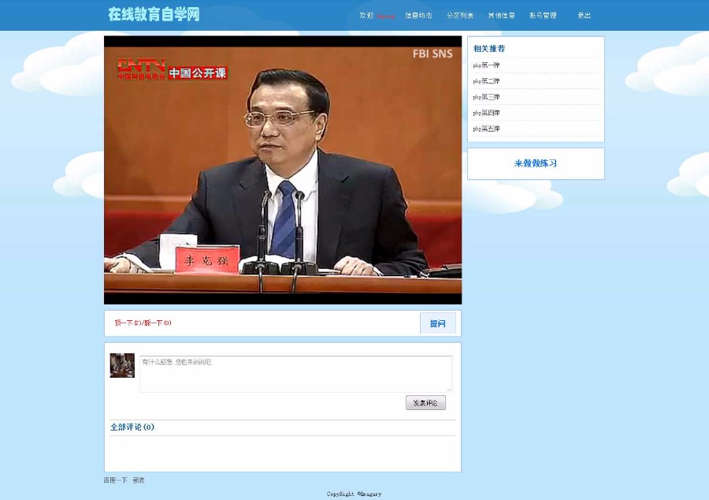The width and height of the screenshot is (709, 500).
Task: Open the 其他信息 nav menu
Action: [x=501, y=16]
